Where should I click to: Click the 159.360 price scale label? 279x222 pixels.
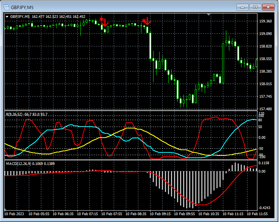pos(265,21)
